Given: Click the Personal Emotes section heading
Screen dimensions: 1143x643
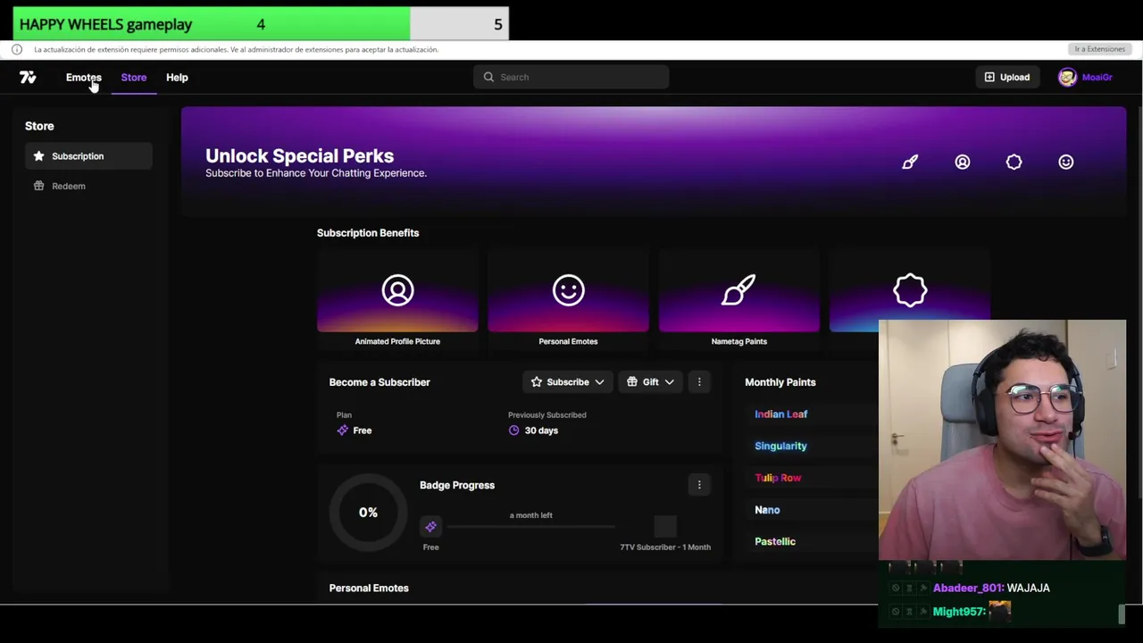Looking at the screenshot, I should pos(369,588).
